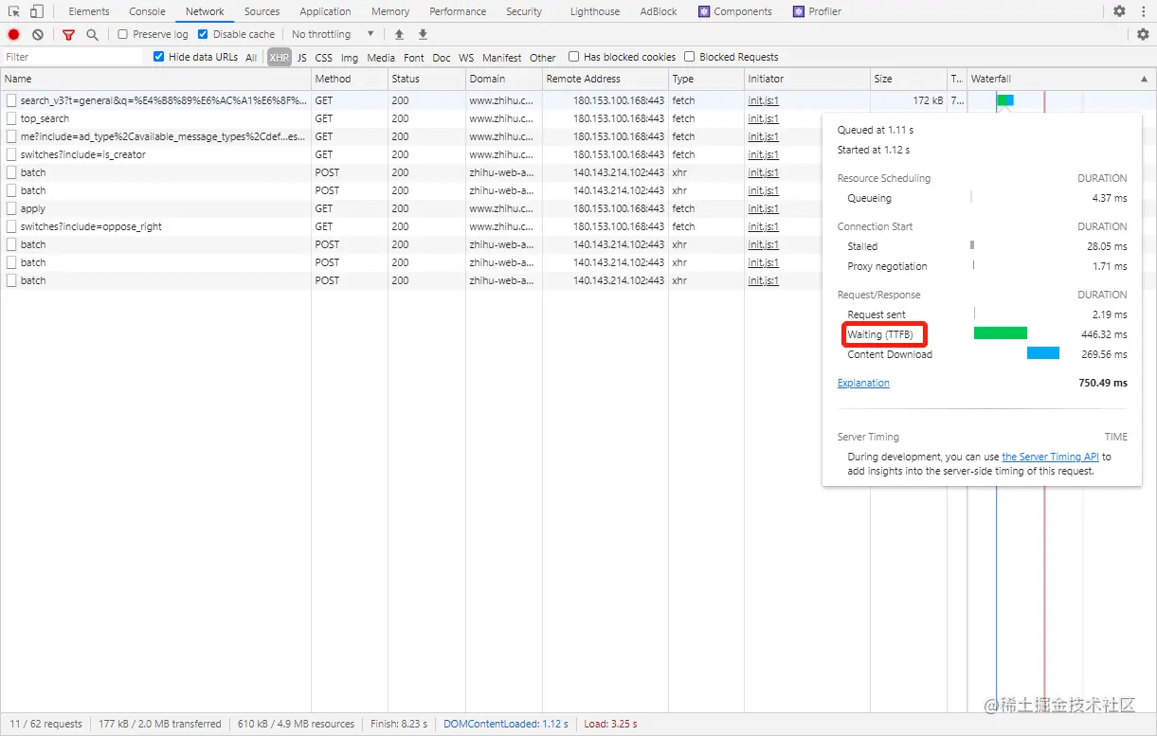Stop recording the network log
The width and height of the screenshot is (1157, 736).
click(14, 34)
